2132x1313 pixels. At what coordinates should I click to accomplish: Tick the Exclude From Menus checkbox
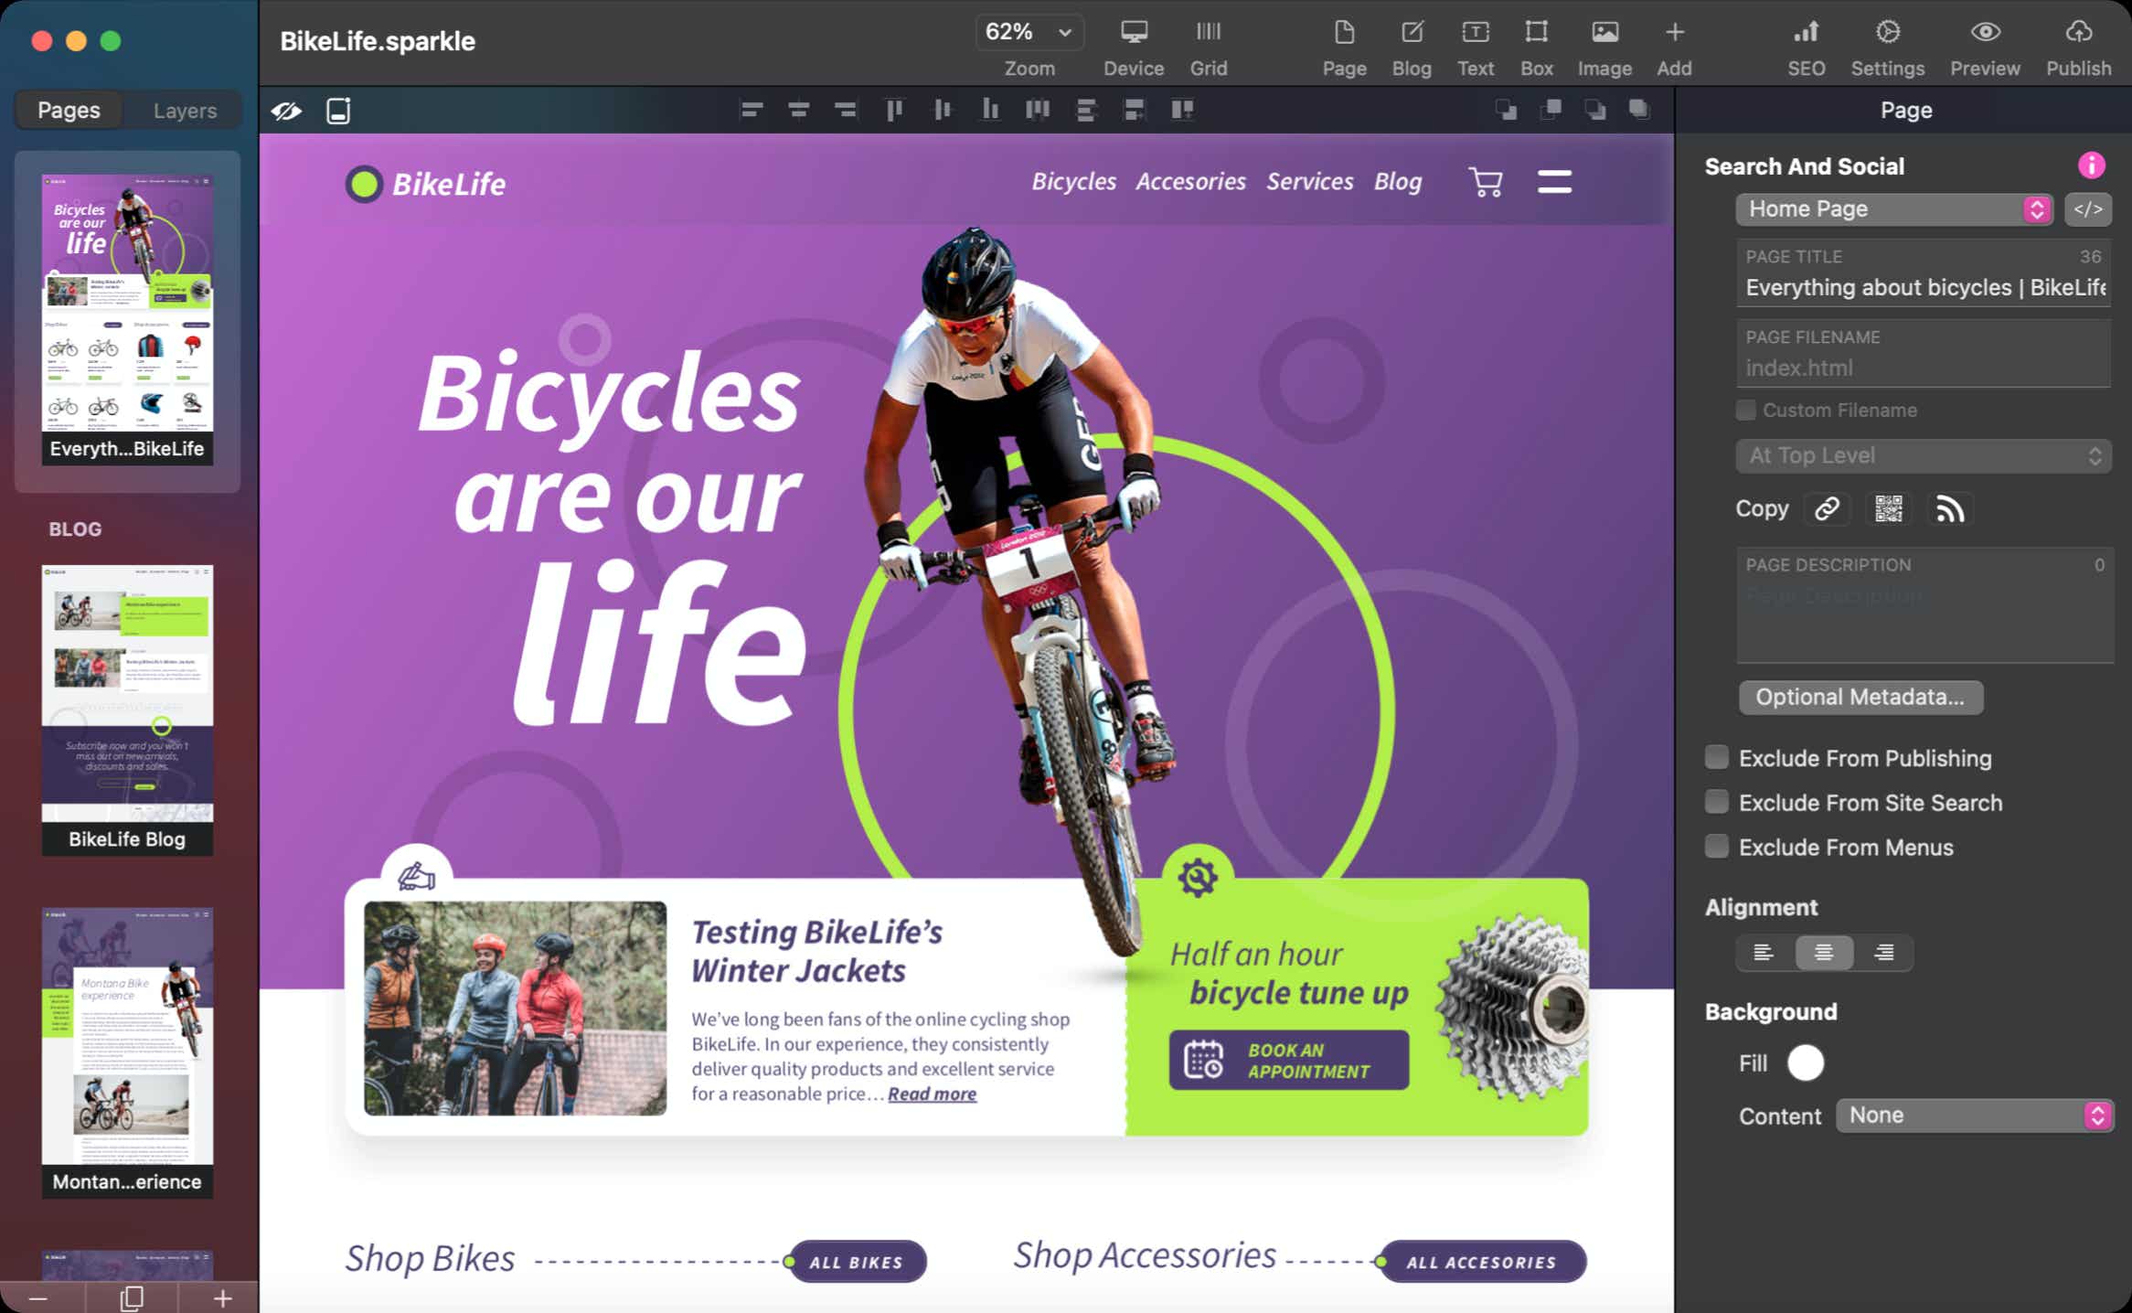pos(1717,847)
